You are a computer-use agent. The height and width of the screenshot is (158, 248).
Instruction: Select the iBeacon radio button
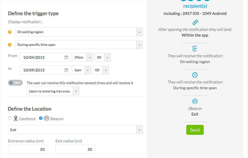tap(41, 118)
